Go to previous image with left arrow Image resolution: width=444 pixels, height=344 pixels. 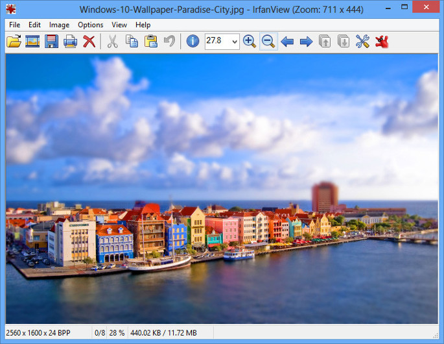(287, 42)
